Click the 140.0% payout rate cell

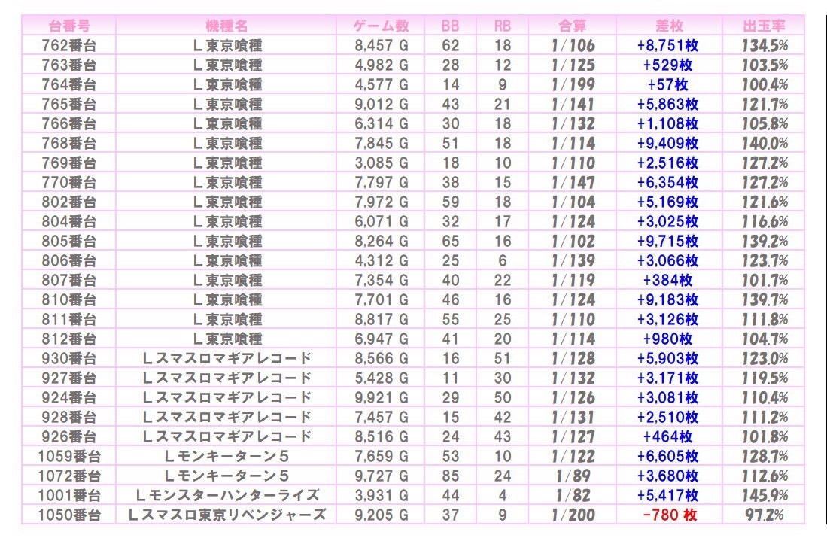click(x=765, y=143)
